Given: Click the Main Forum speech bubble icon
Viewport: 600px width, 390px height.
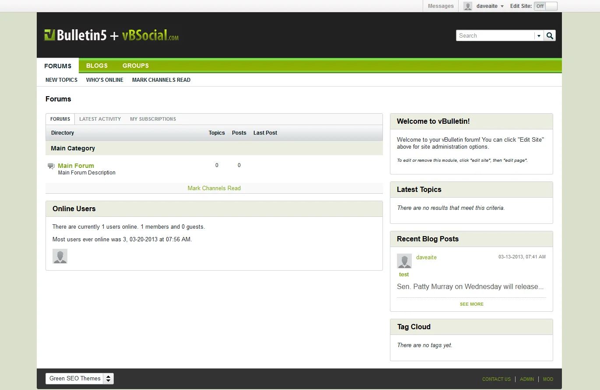Looking at the screenshot, I should click(51, 166).
